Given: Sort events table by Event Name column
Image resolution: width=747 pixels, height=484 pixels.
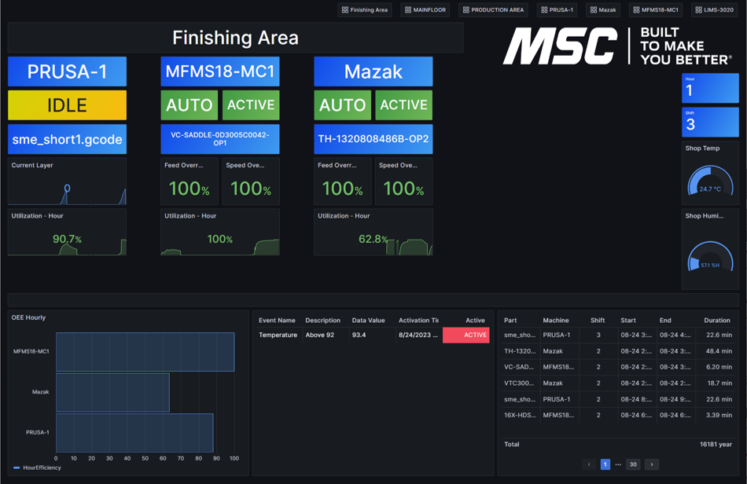Looking at the screenshot, I should (x=277, y=321).
